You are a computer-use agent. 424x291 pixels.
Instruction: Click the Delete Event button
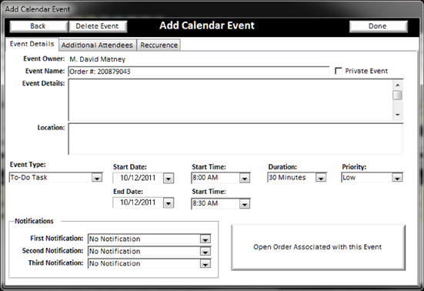[98, 26]
